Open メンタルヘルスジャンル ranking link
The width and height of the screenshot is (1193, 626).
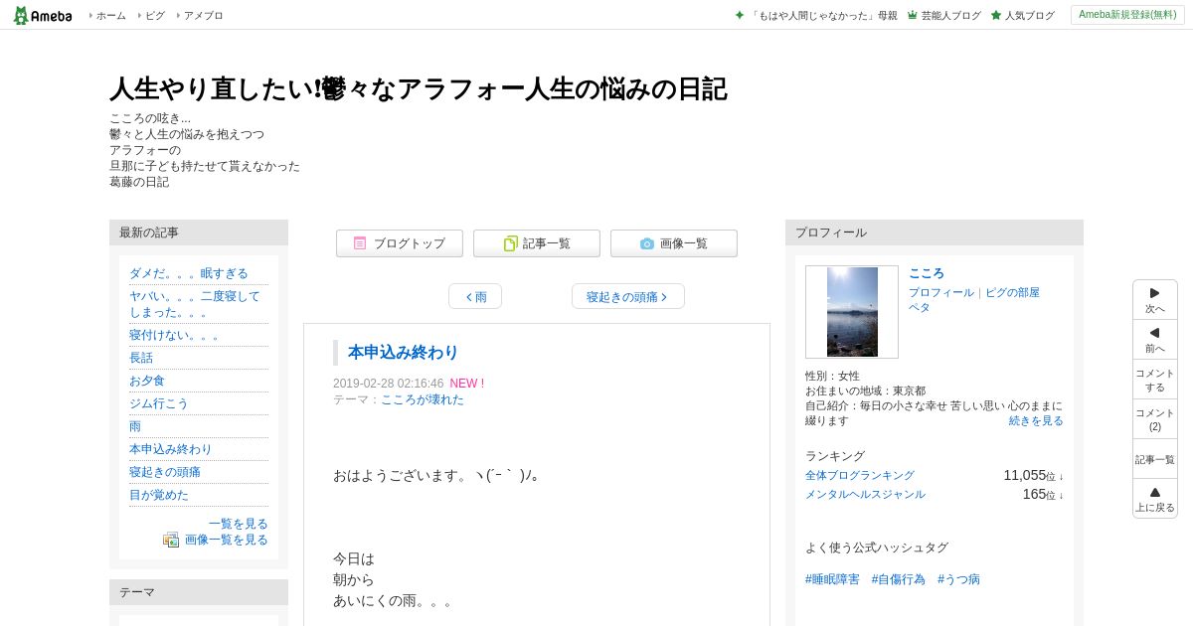point(865,495)
